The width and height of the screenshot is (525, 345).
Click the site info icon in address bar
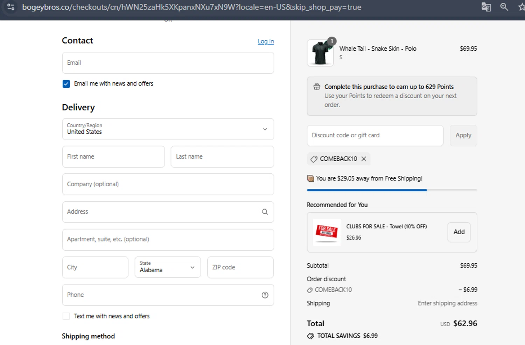click(x=10, y=7)
